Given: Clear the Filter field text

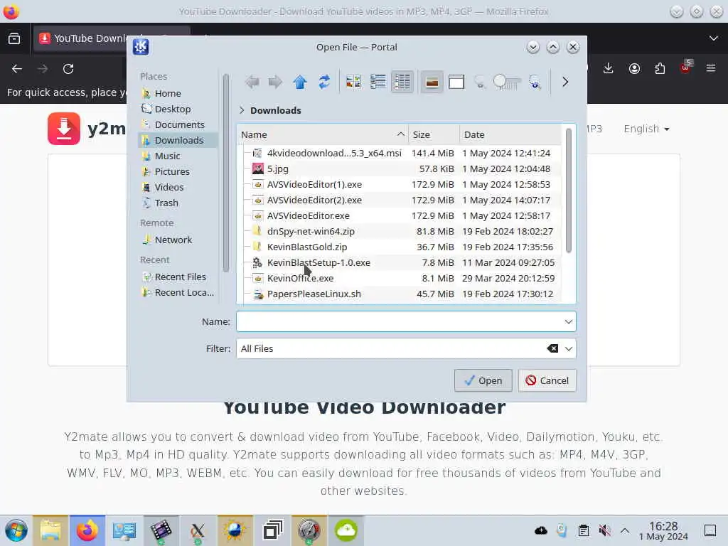Looking at the screenshot, I should 552,348.
